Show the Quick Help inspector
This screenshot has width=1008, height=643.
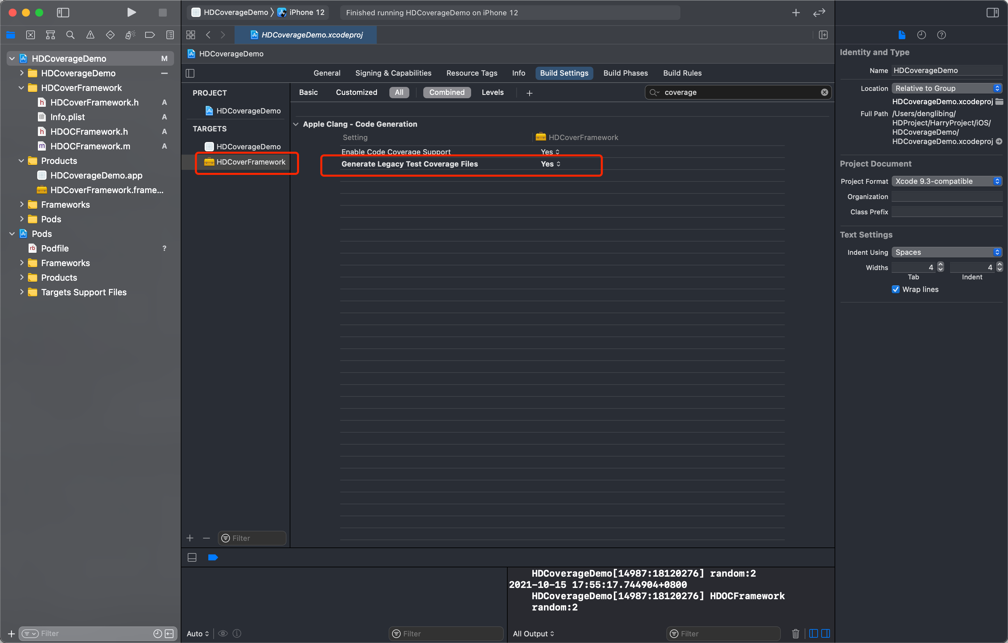[941, 35]
